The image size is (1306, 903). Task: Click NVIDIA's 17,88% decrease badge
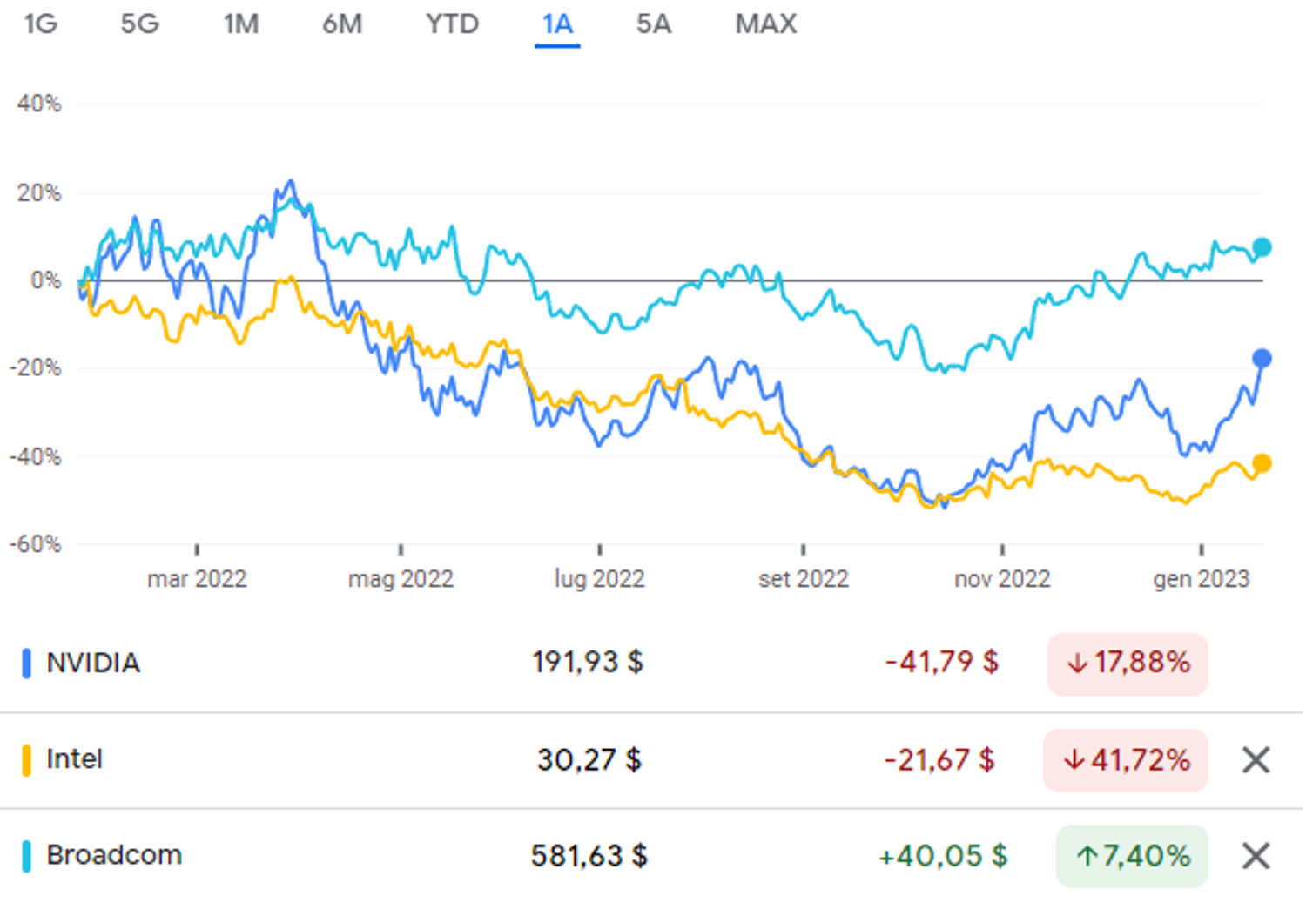(x=1128, y=664)
